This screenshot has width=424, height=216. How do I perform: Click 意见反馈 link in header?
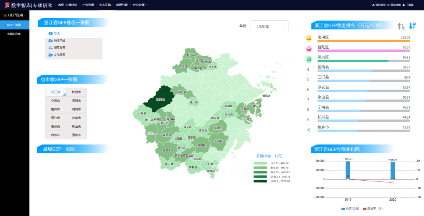[x=396, y=5]
